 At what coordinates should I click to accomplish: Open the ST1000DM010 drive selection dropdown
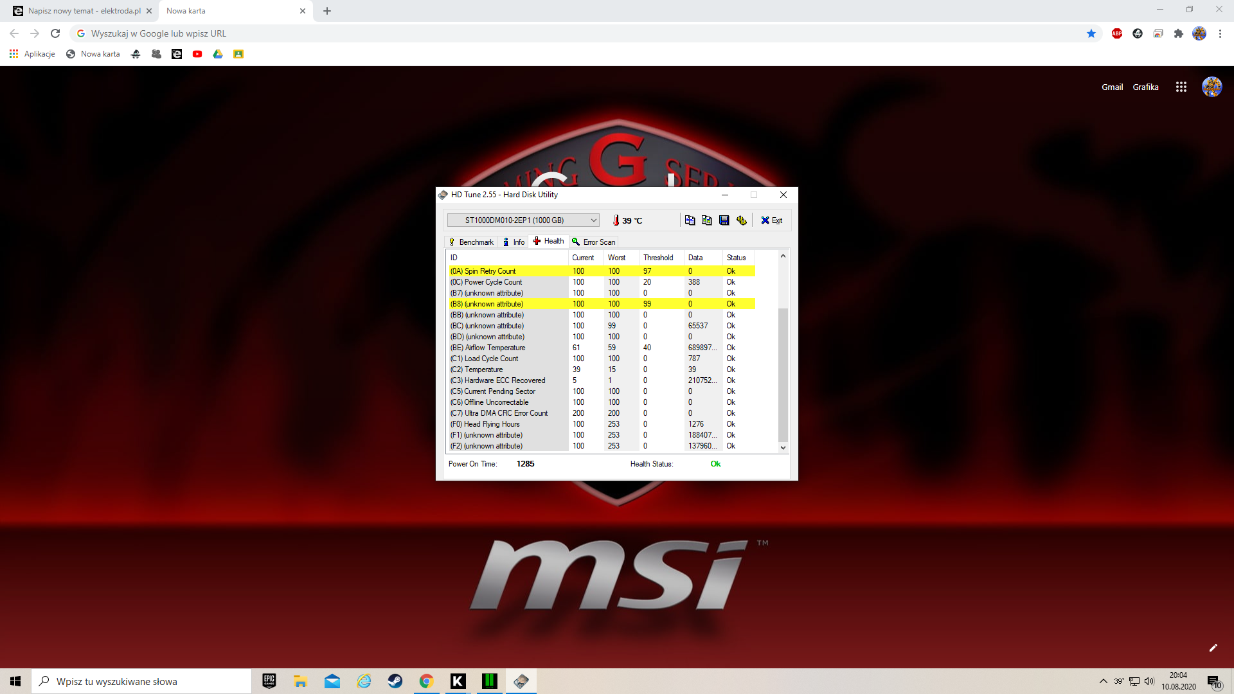(523, 220)
